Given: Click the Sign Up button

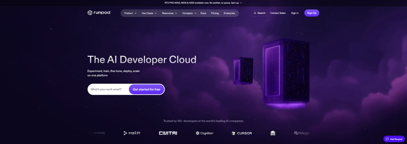Looking at the screenshot, I should [312, 13].
